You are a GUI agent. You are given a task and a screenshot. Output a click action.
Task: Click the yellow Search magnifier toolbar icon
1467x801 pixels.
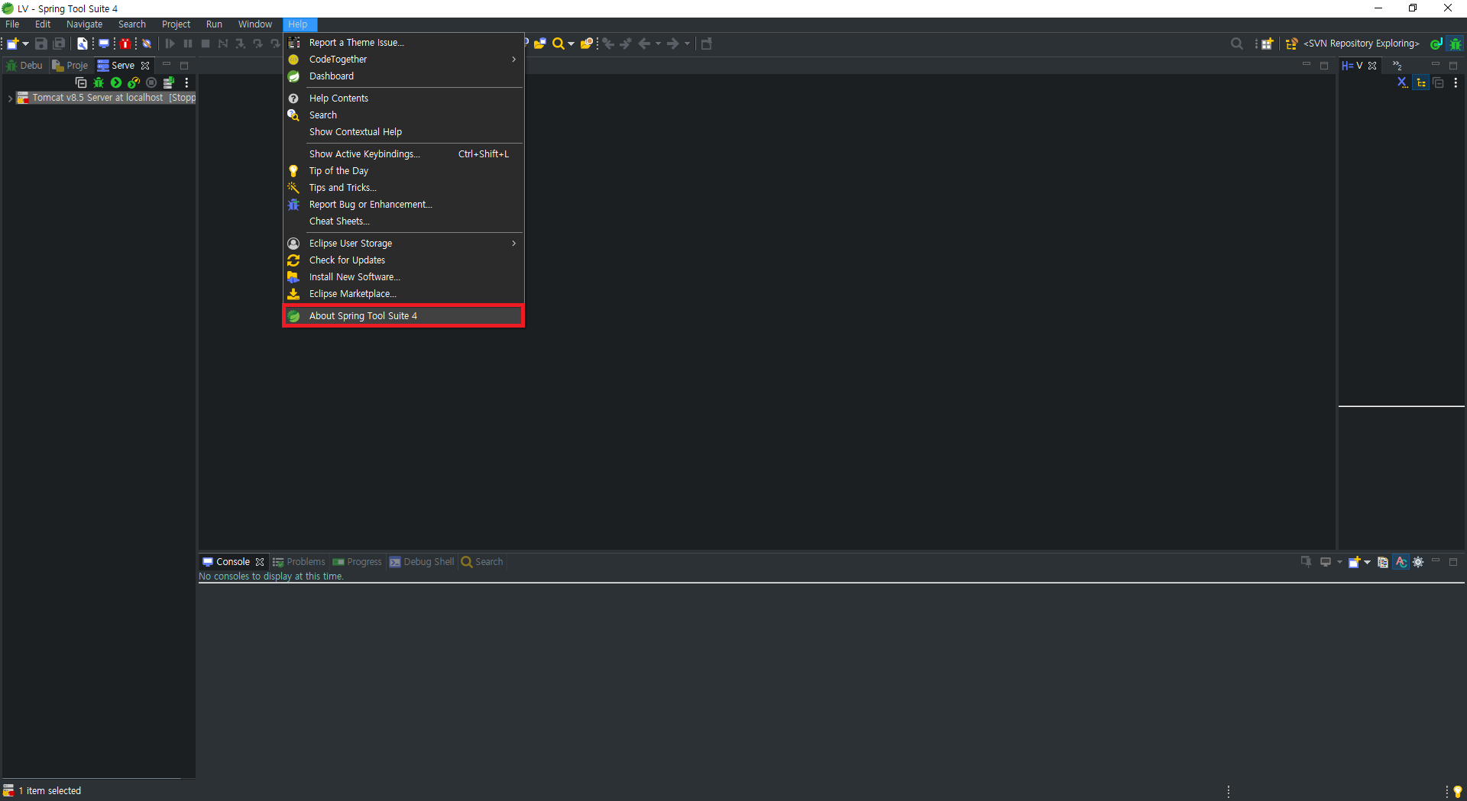point(559,44)
